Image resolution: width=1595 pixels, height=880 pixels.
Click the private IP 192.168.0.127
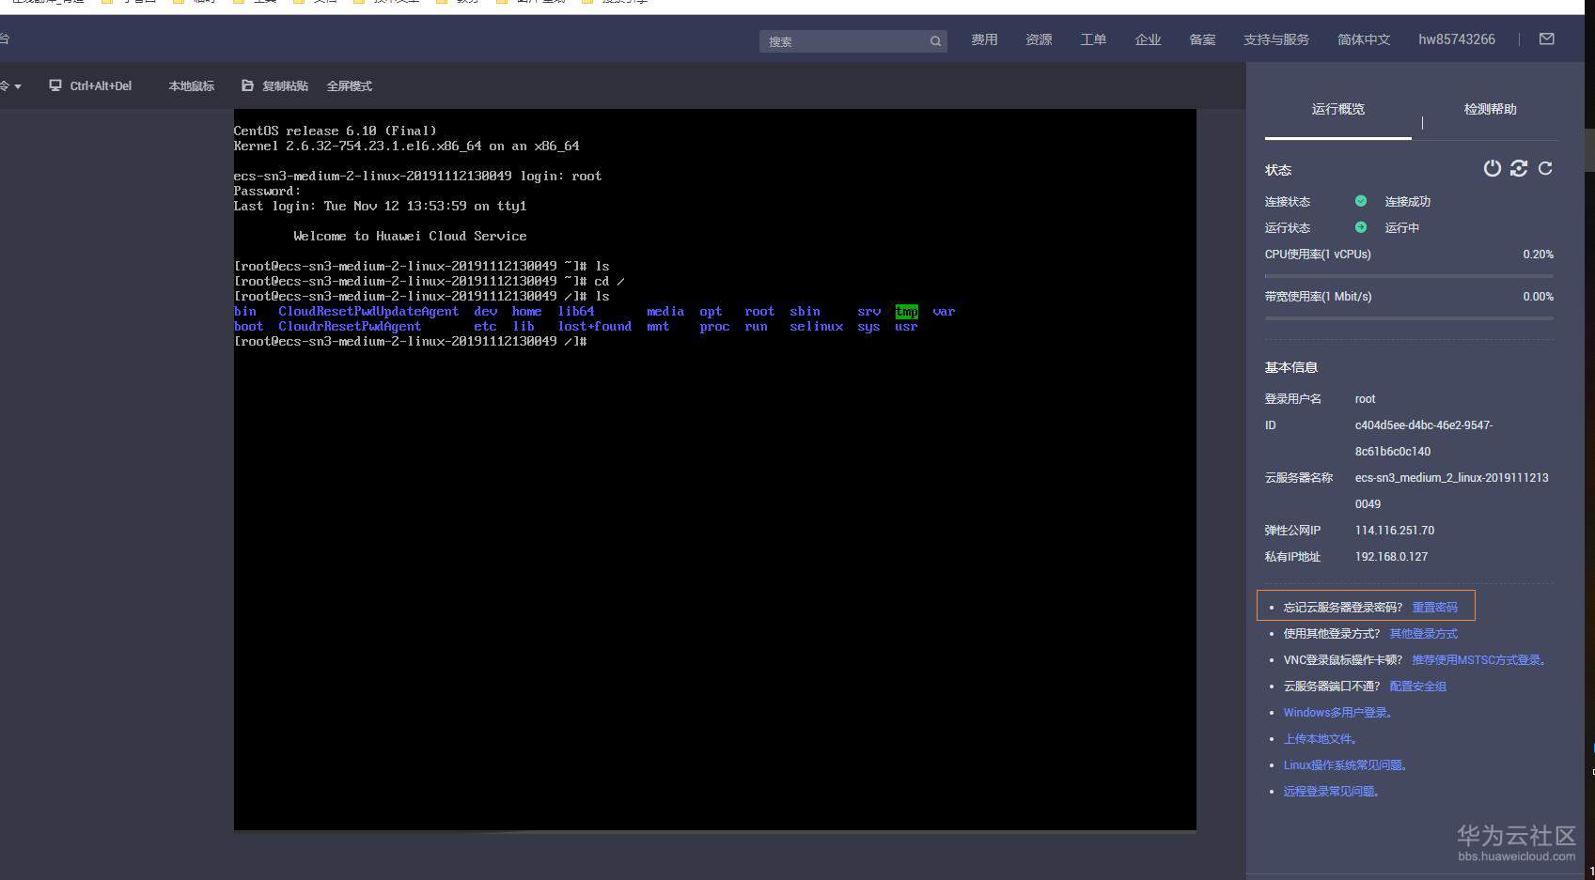(1391, 557)
